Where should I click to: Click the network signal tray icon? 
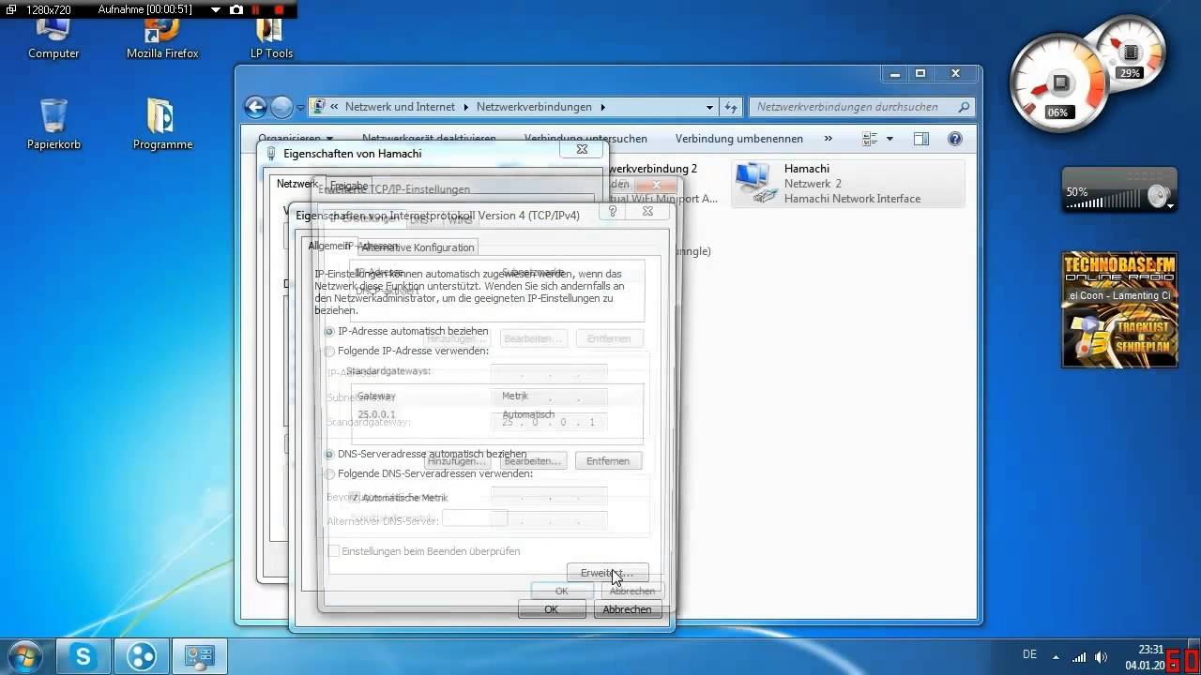(1079, 656)
